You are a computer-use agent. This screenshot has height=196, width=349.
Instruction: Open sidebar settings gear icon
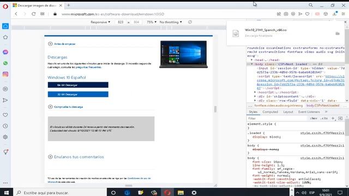coord(5,137)
